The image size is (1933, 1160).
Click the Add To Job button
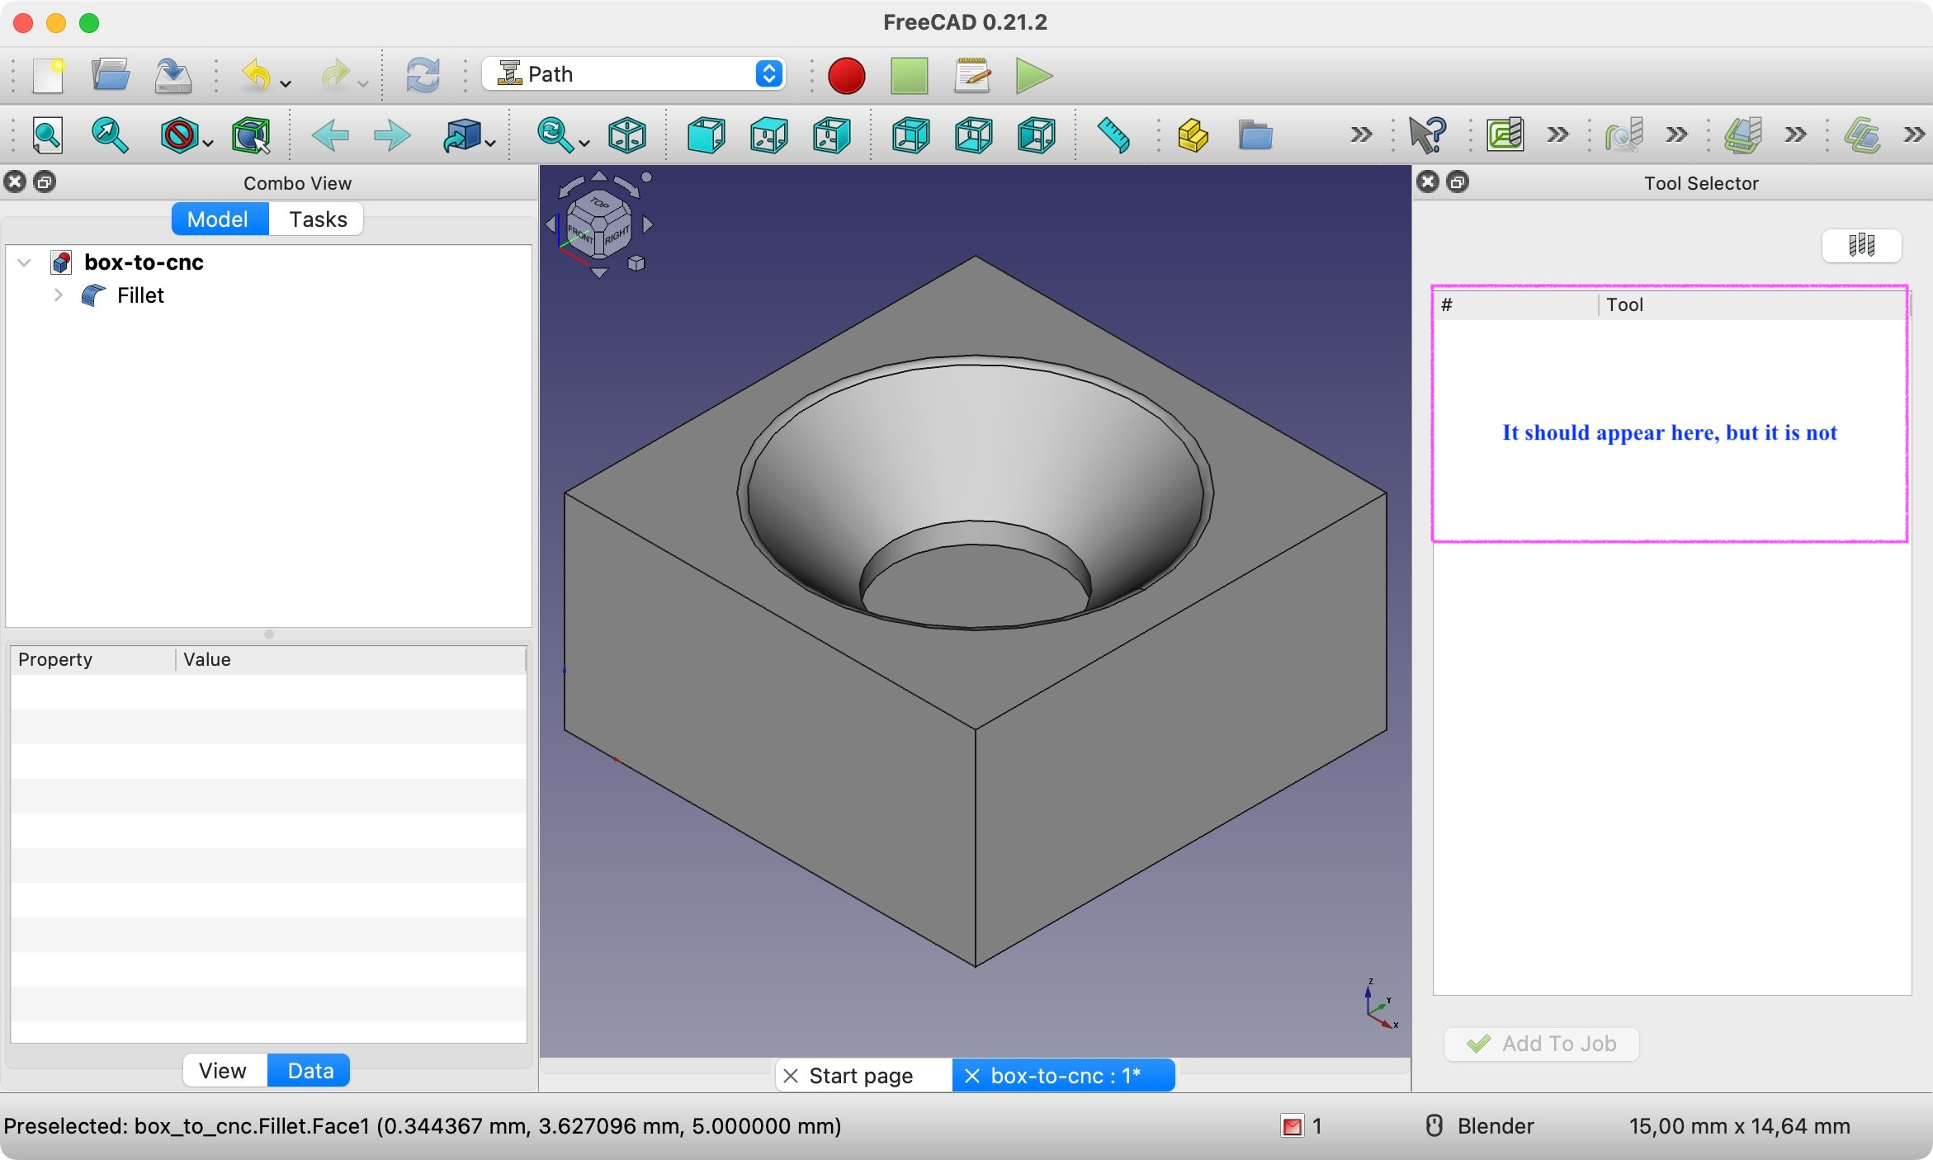(x=1541, y=1044)
